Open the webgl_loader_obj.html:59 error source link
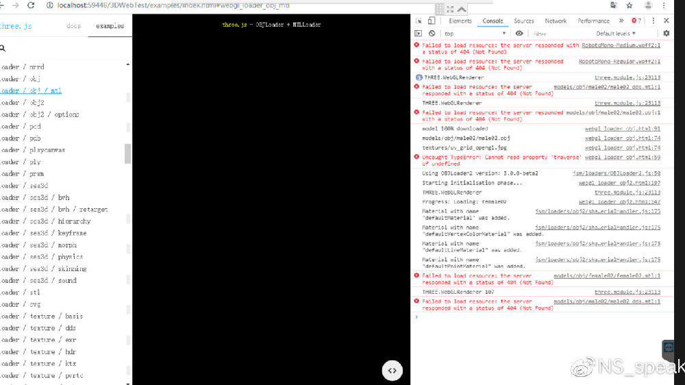Viewport: 685px width, 385px height. (x=623, y=157)
